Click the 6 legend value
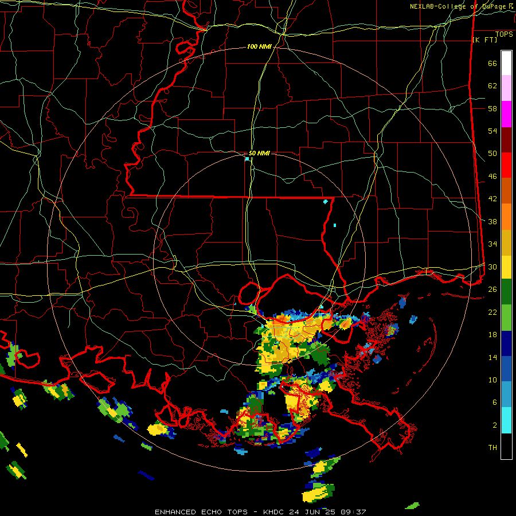The width and height of the screenshot is (516, 516). point(495,402)
